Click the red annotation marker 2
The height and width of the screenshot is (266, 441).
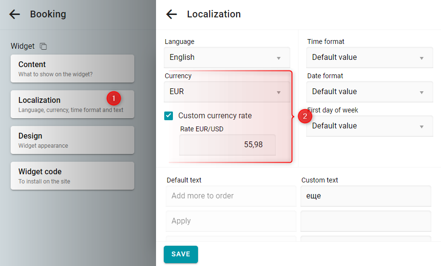click(305, 116)
